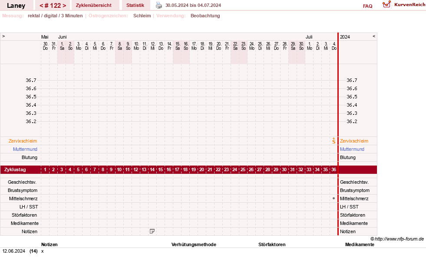Click the left Blutung row label

click(30, 157)
